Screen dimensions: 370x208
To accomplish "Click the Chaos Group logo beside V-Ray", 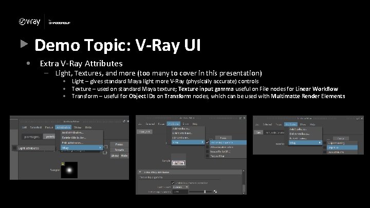I will point(59,22).
